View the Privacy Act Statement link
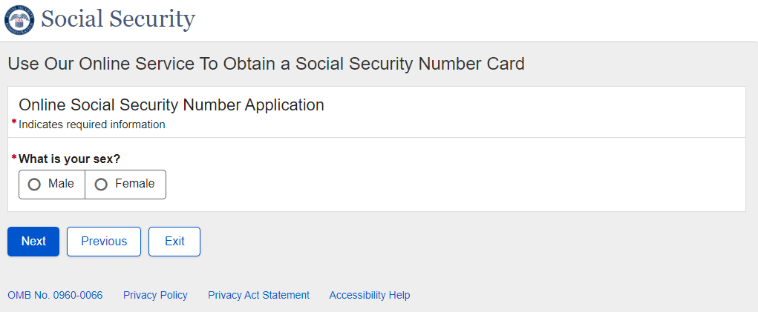 [x=258, y=295]
